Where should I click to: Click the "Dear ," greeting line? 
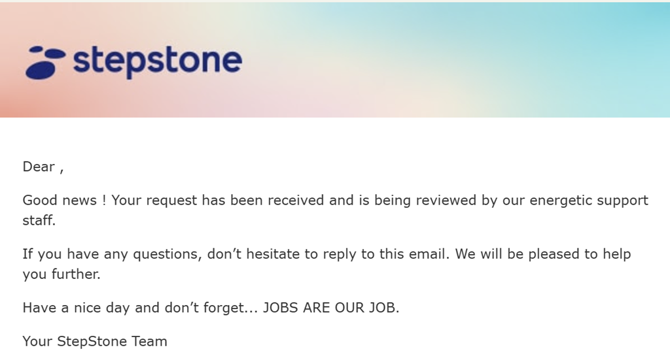pyautogui.click(x=43, y=167)
